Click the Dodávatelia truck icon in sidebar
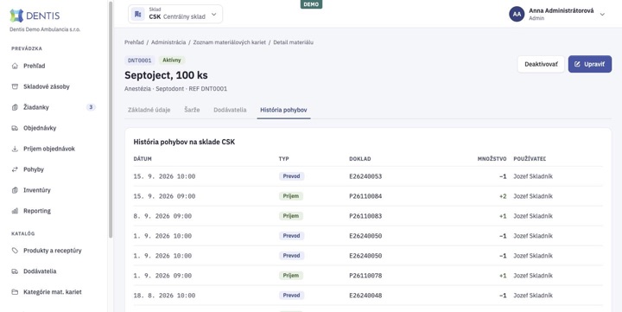The height and width of the screenshot is (312, 622). 15,271
